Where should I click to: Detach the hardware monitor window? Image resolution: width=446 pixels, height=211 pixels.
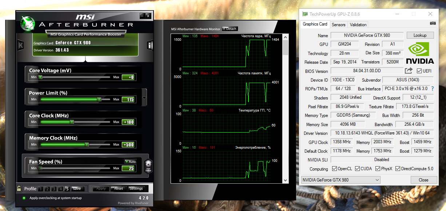pyautogui.click(x=230, y=29)
